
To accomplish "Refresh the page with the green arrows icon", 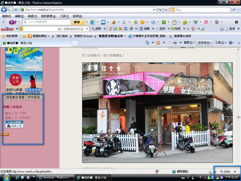I will pyautogui.click(x=160, y=10).
